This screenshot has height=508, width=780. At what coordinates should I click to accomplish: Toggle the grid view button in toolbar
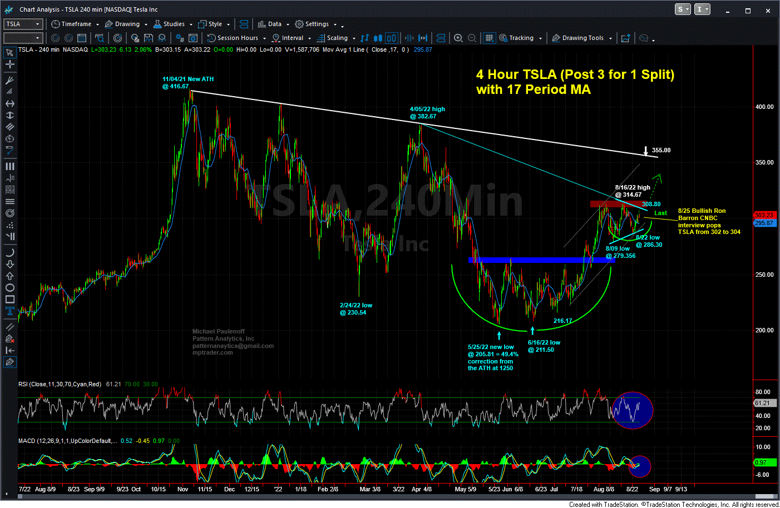coord(489,38)
